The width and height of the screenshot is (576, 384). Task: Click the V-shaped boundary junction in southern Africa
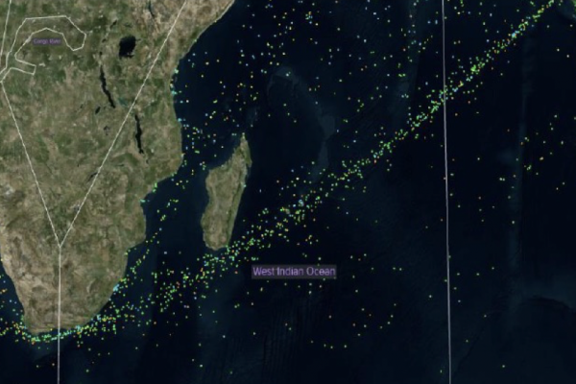[60, 246]
